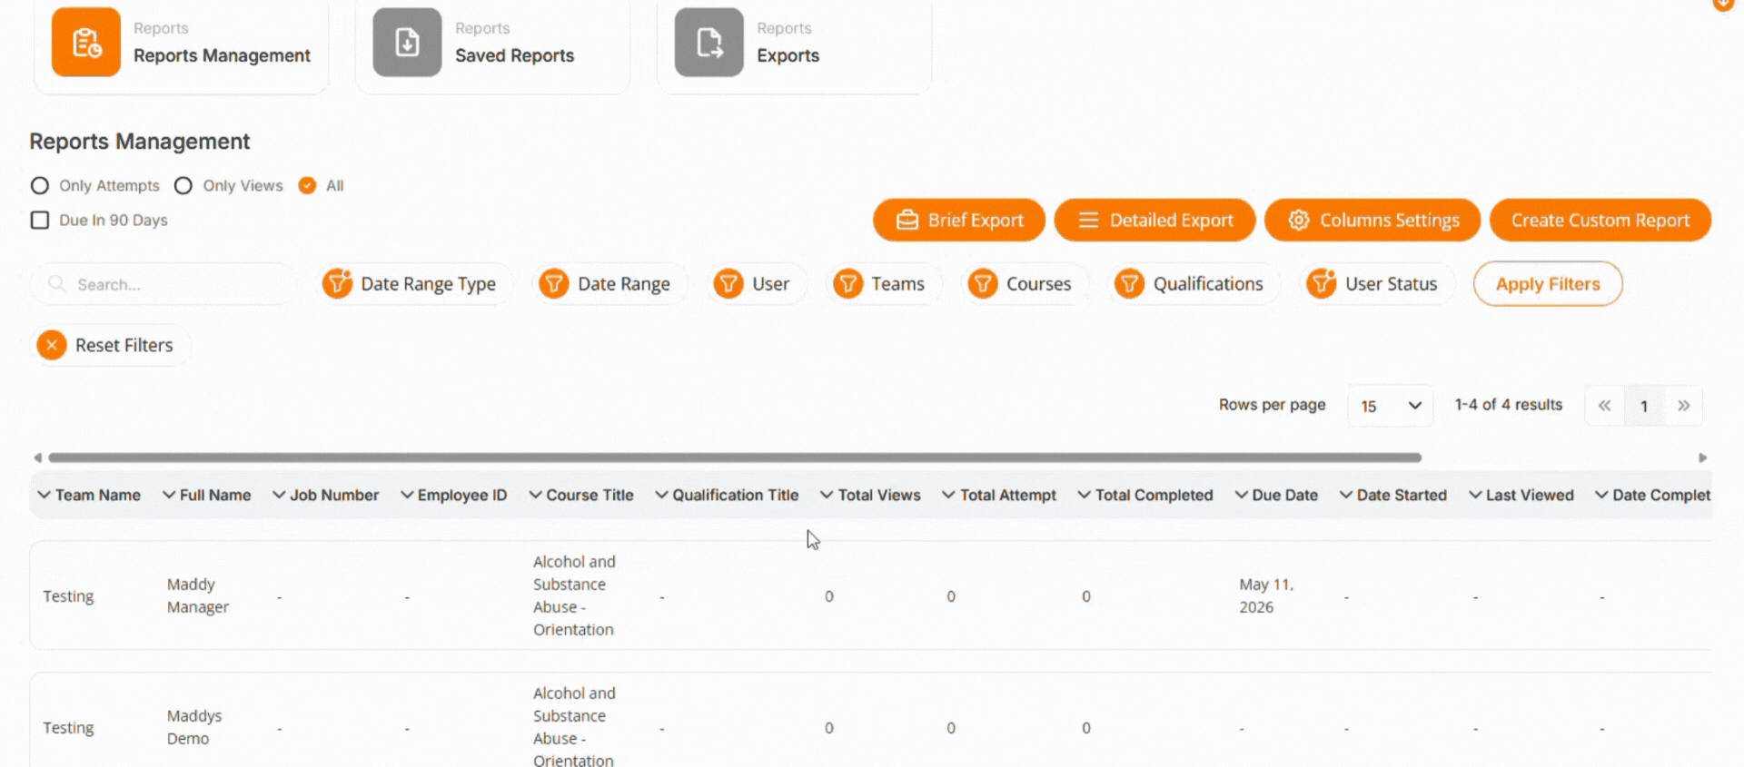Image resolution: width=1744 pixels, height=767 pixels.
Task: Select the Only Attempts radio button
Action: tap(40, 186)
